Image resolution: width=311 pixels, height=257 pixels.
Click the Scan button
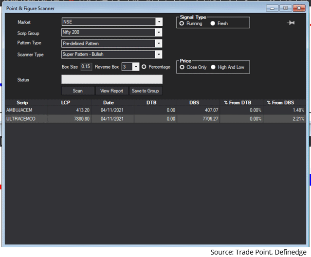pyautogui.click(x=78, y=91)
